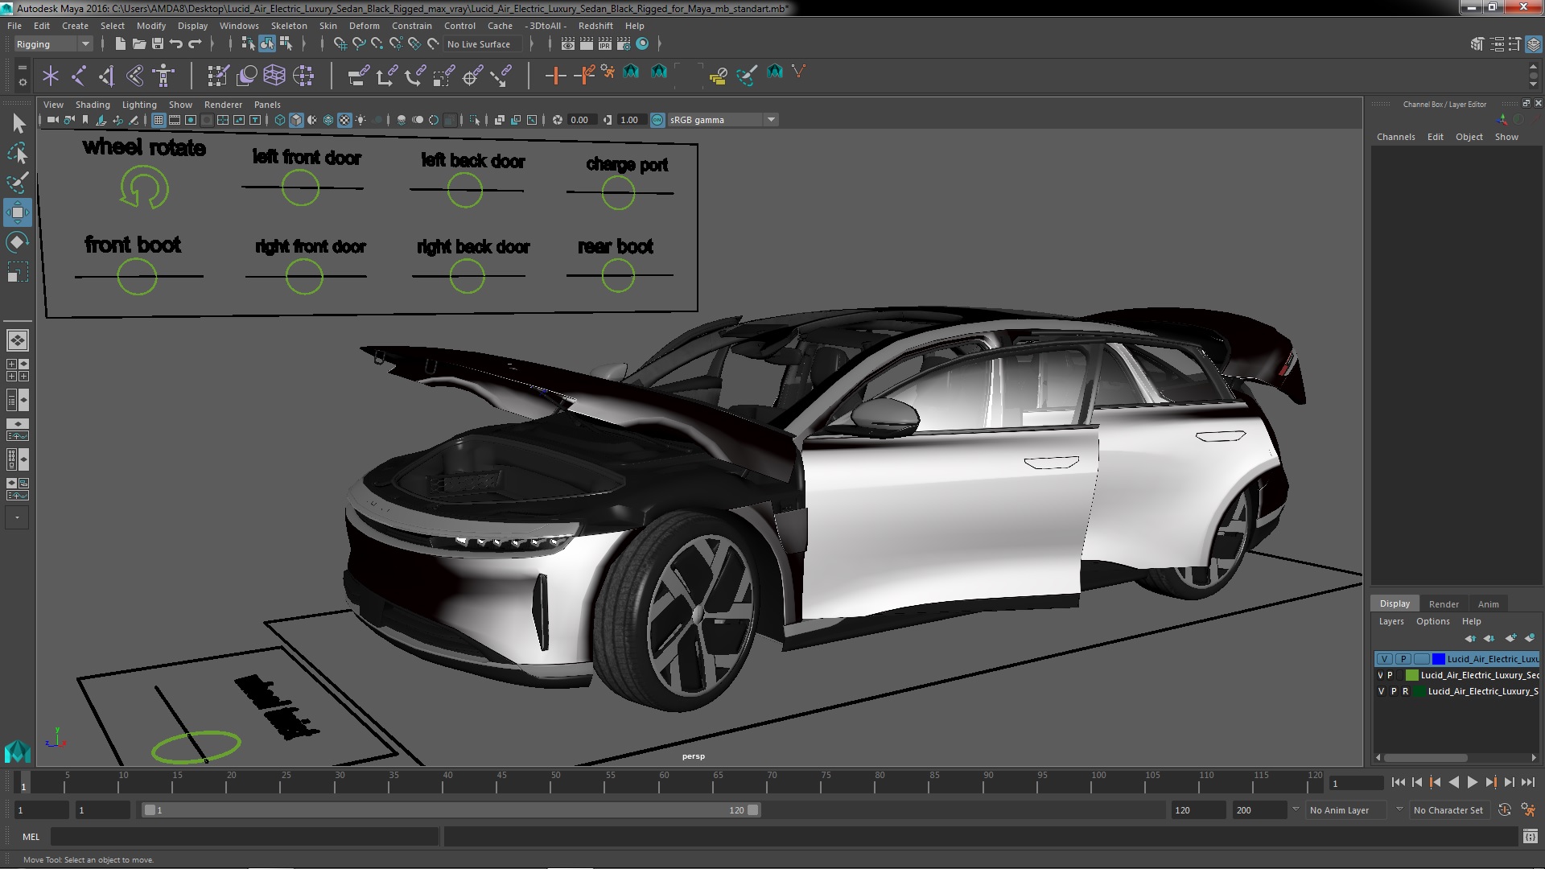The width and height of the screenshot is (1545, 869).
Task: Toggle visibility V of the blue layer
Action: [1384, 659]
